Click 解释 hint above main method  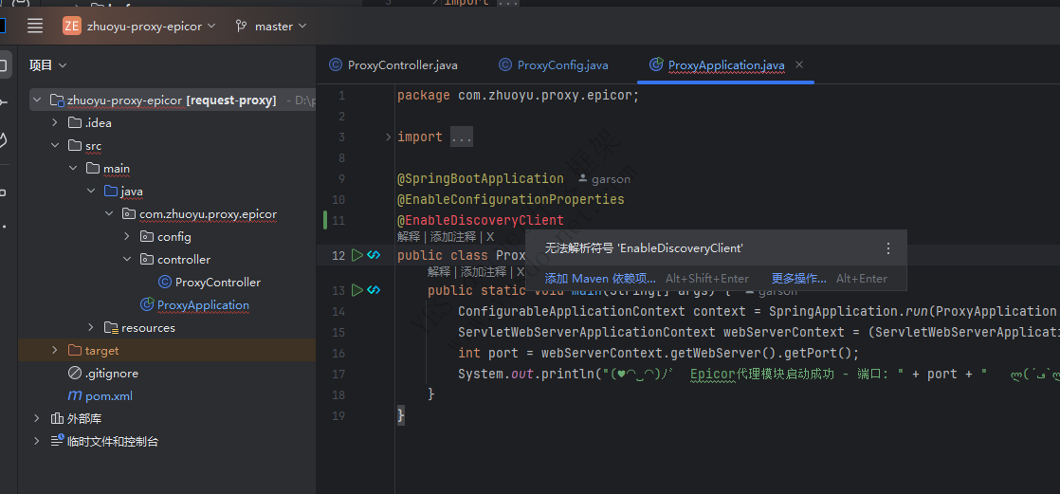[x=439, y=272]
